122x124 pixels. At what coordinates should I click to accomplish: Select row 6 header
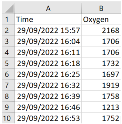(8, 74)
